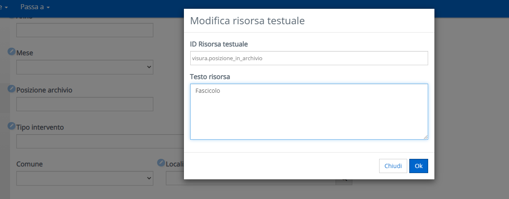509x199 pixels.
Task: Expand the Mese dropdown
Action: [85, 67]
